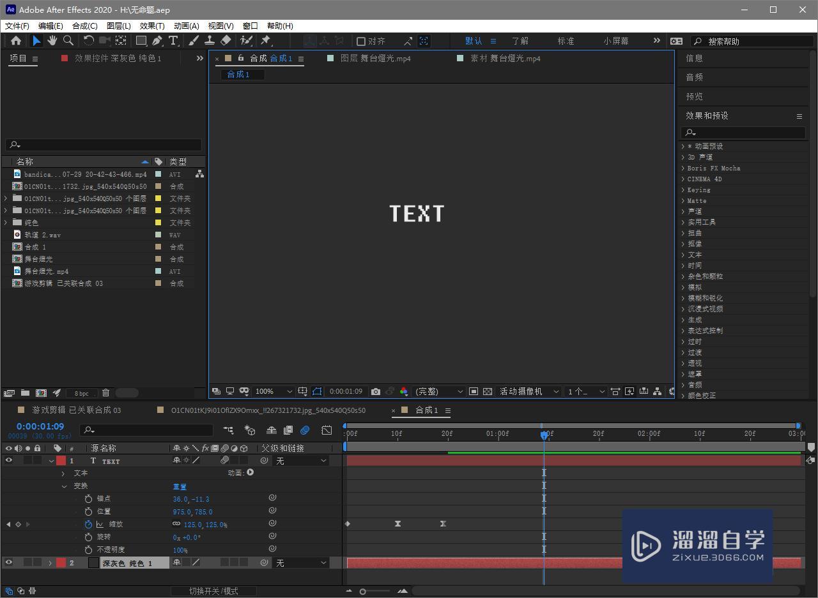This screenshot has width=818, height=598.
Task: Open the resolution (完整) dropdown
Action: [439, 391]
